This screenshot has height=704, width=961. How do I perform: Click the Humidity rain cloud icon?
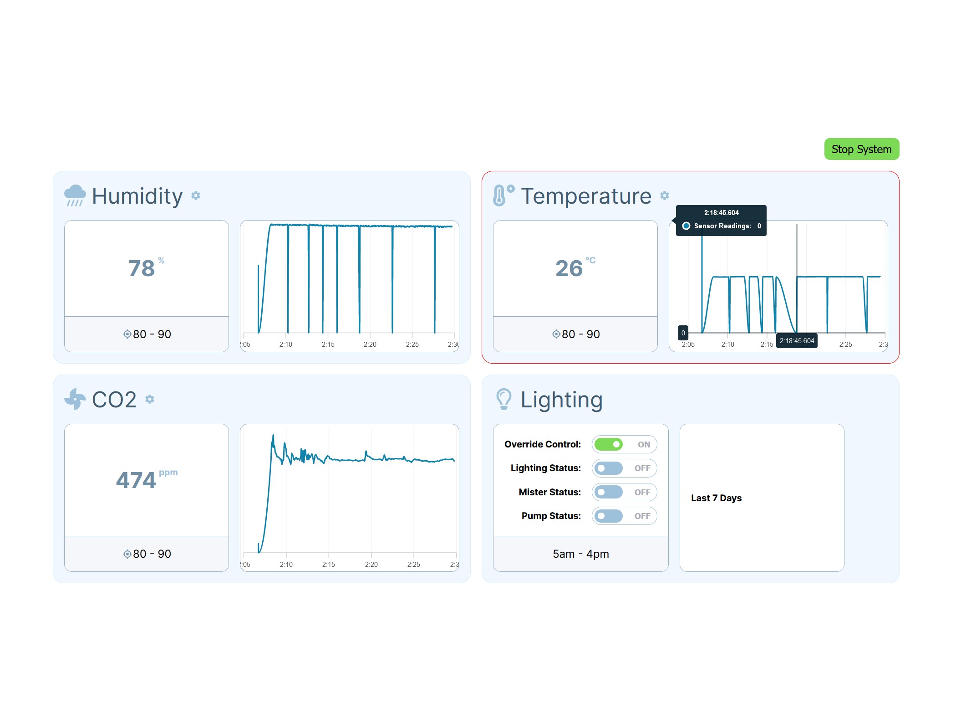[75, 195]
